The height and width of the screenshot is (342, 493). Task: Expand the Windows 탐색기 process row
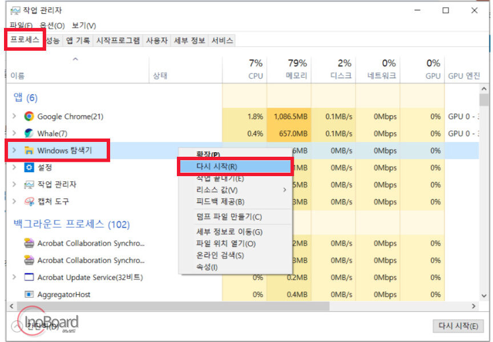[14, 150]
